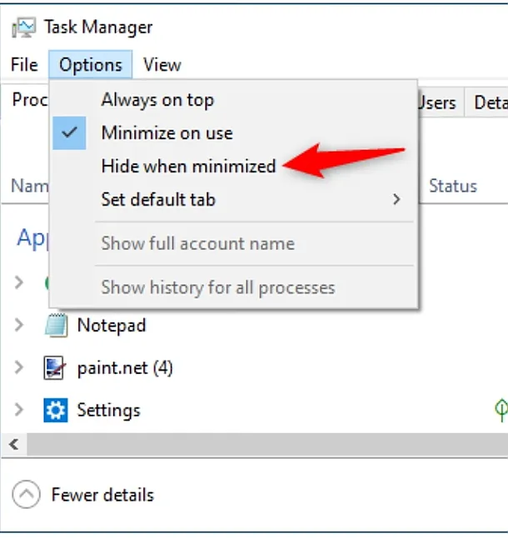Close the Options menu via its label
The width and height of the screenshot is (508, 538).
click(90, 65)
